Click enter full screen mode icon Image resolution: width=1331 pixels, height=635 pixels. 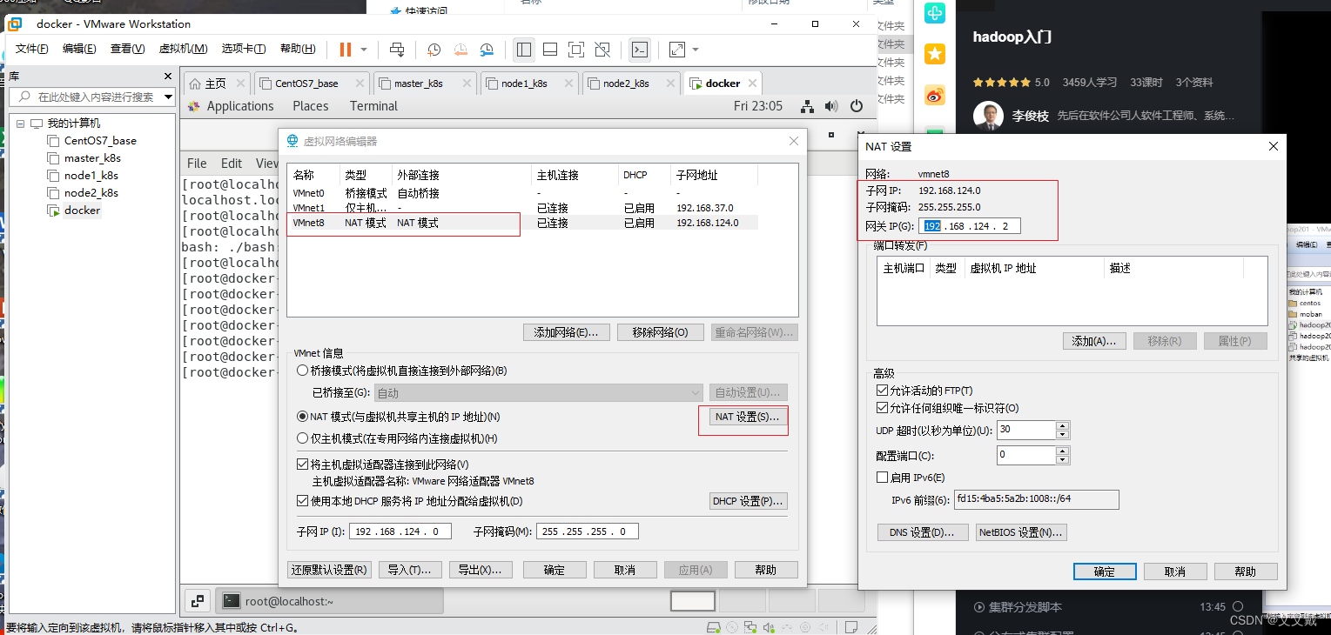(x=576, y=50)
